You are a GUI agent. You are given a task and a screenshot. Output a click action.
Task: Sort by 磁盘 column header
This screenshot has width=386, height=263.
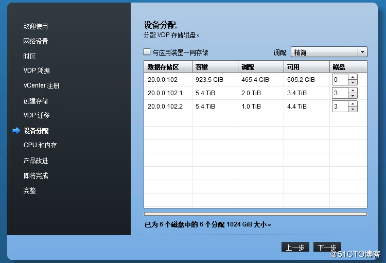(x=348, y=67)
